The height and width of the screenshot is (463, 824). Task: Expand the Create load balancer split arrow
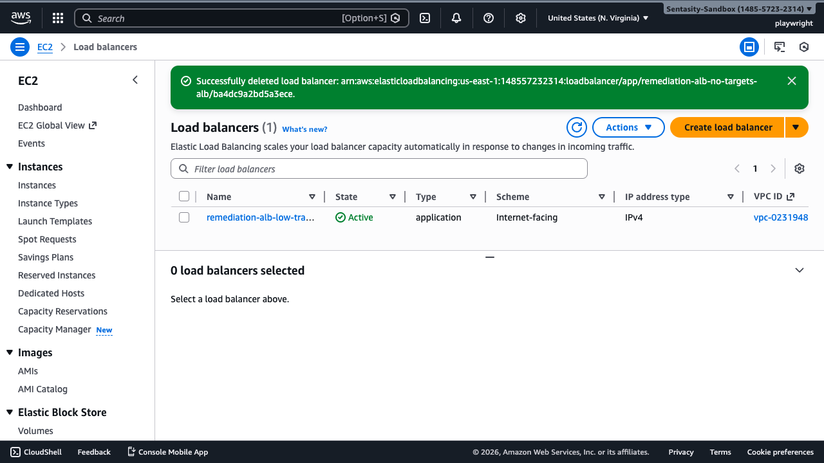pyautogui.click(x=796, y=127)
